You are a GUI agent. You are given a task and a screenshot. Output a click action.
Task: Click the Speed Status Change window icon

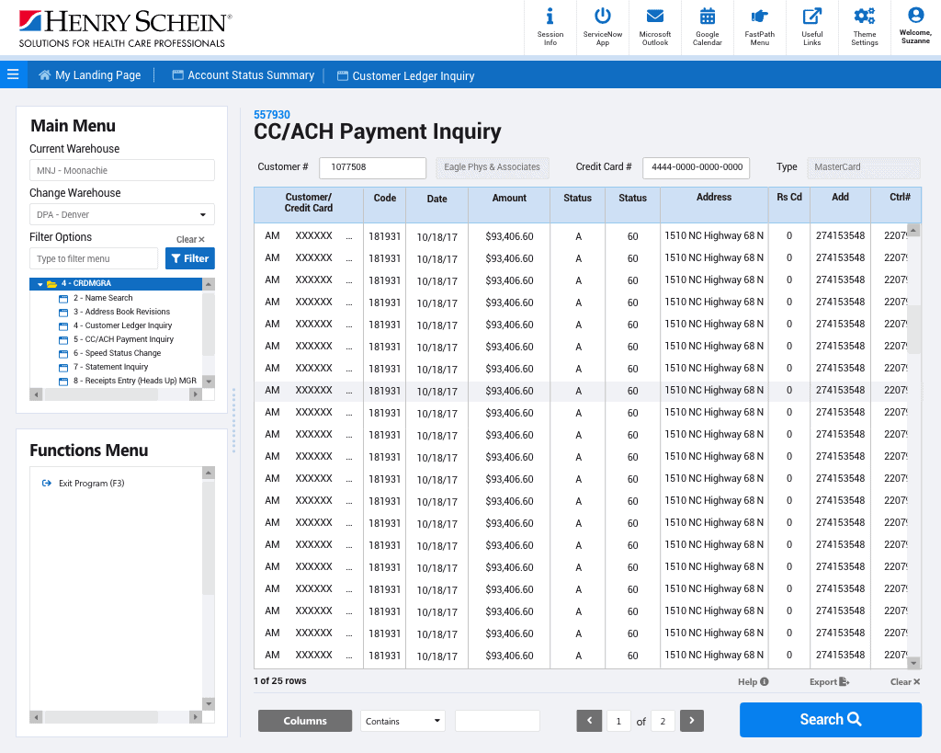click(x=63, y=354)
